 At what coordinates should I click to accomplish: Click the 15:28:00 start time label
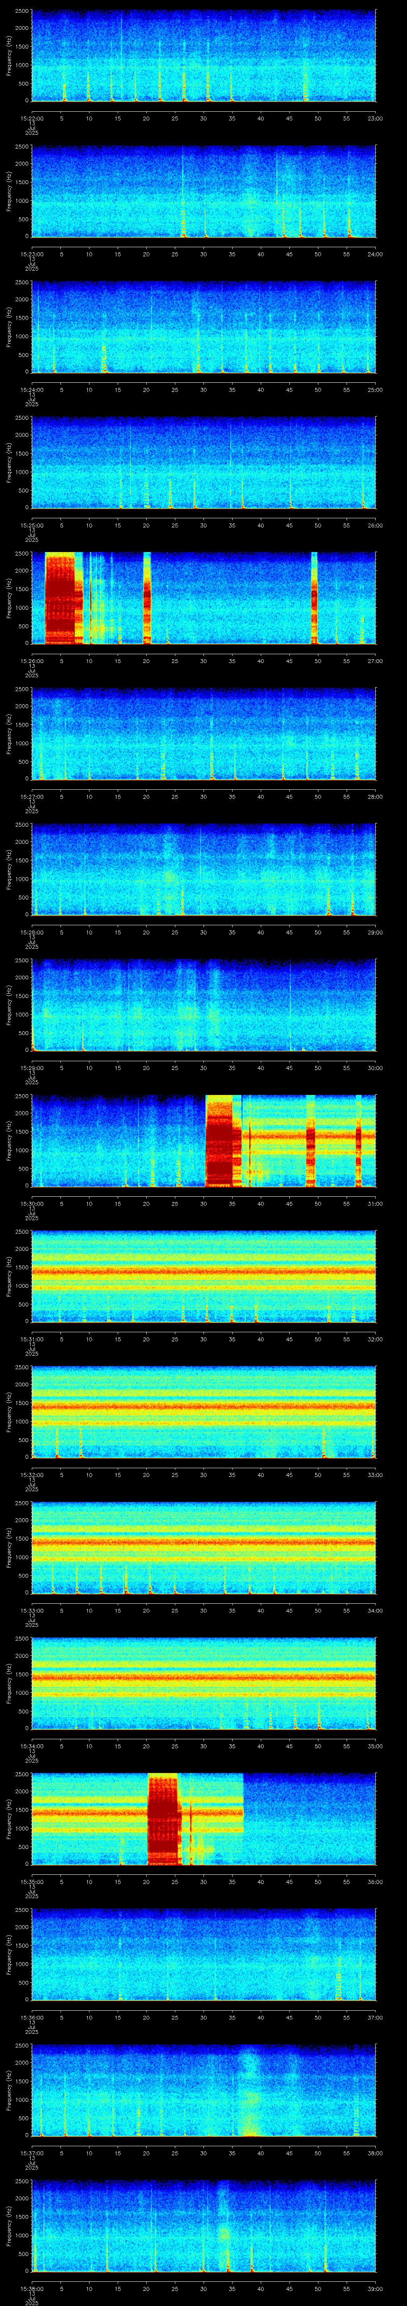pos(31,932)
